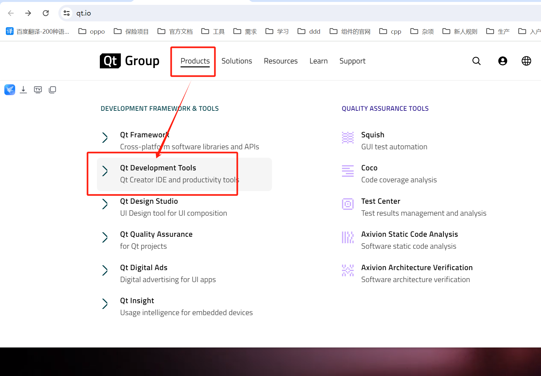Image resolution: width=541 pixels, height=376 pixels.
Task: Click the copy squares icon
Action: click(52, 90)
